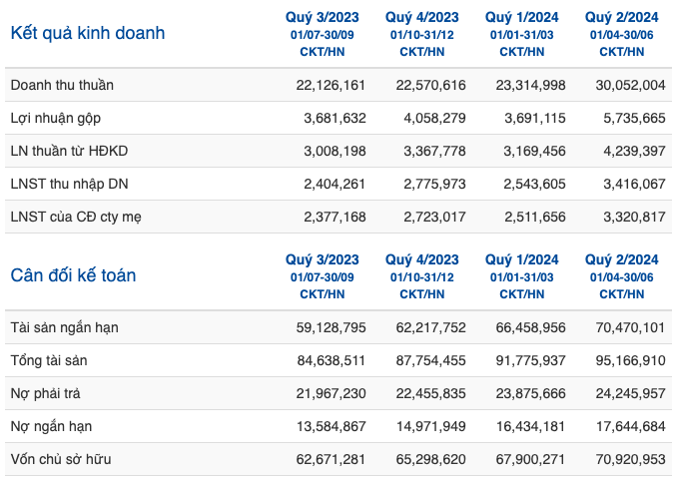This screenshot has width=674, height=480.
Task: Click the 3,320,817 profit value
Action: tap(634, 217)
